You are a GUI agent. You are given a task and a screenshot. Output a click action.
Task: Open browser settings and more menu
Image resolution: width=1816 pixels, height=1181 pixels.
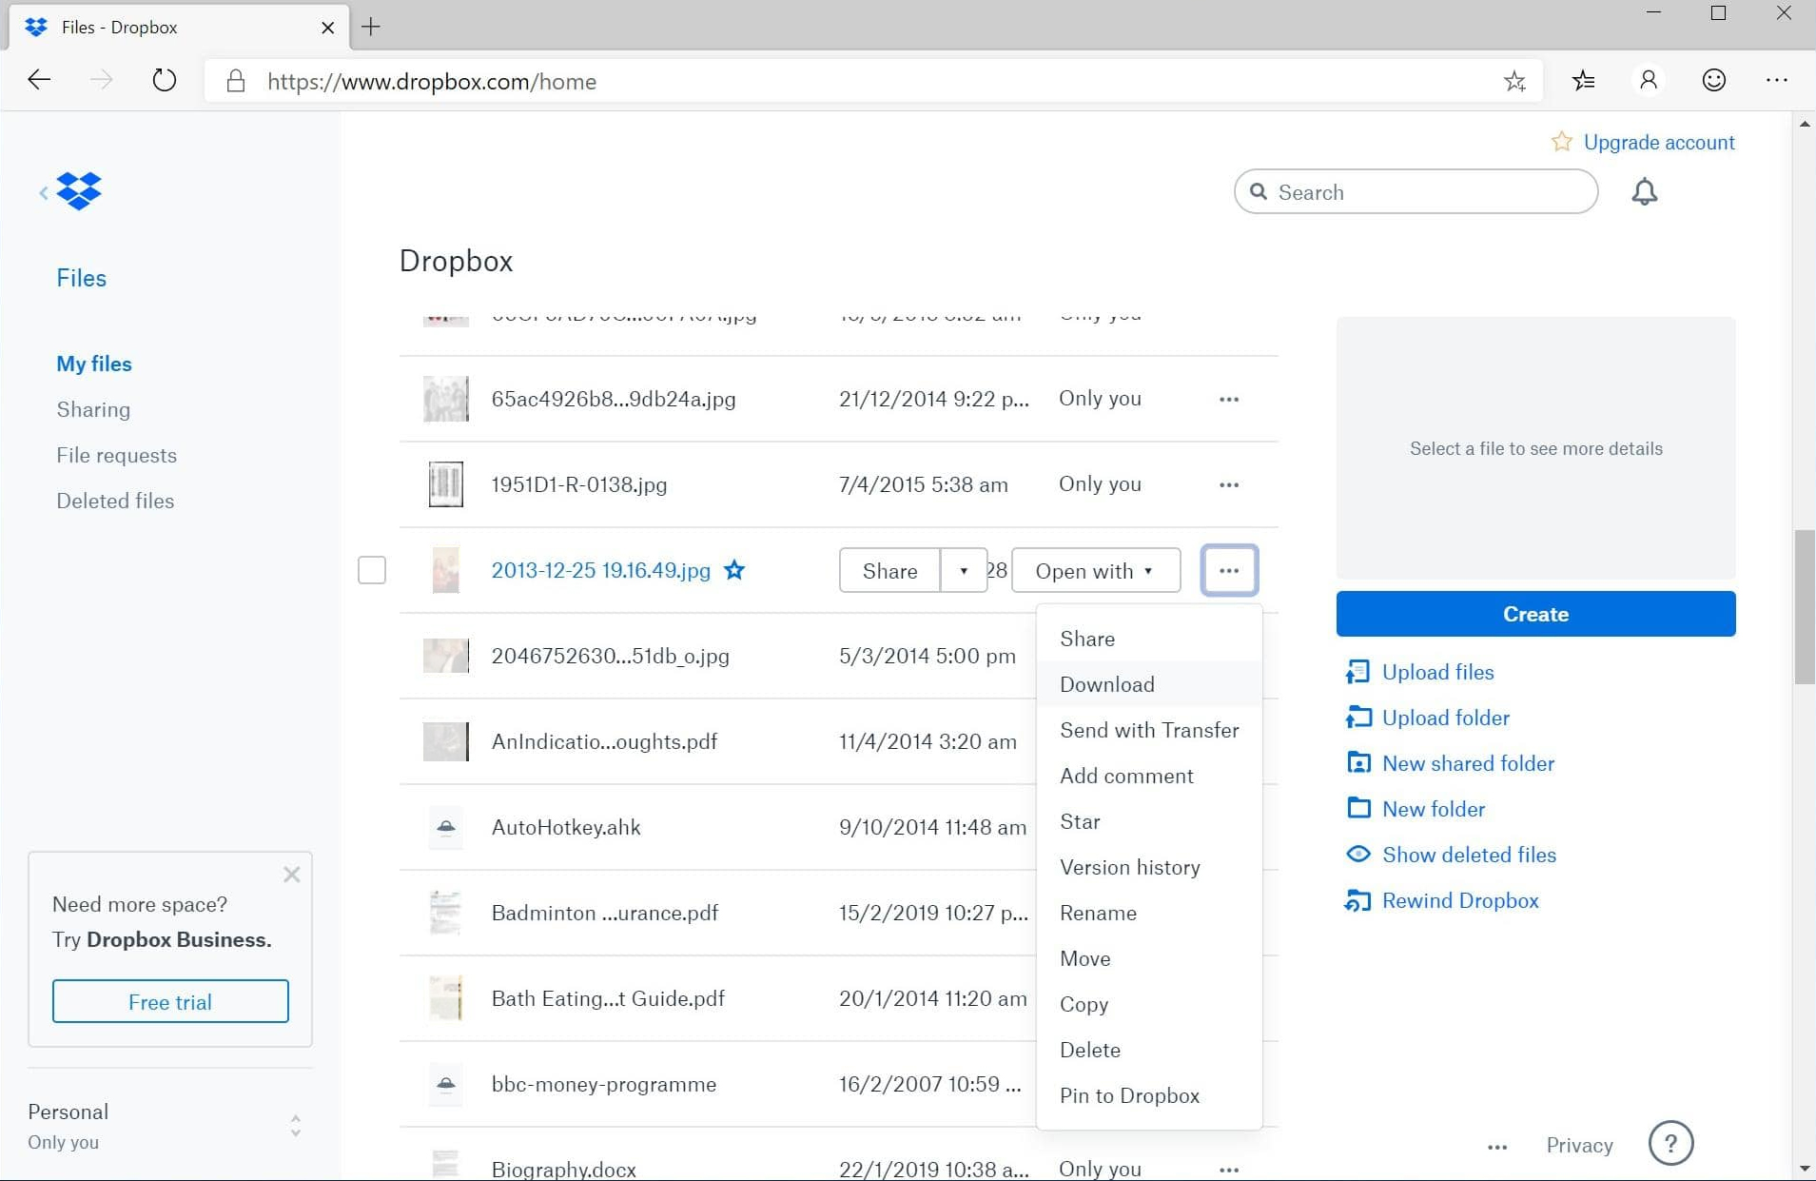point(1776,81)
